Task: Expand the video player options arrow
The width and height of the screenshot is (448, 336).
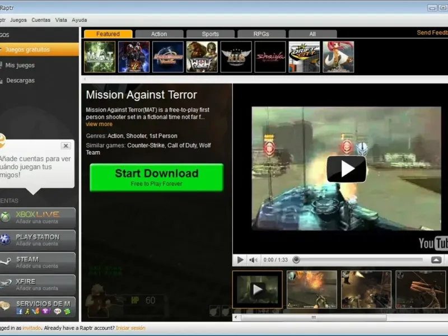Action: pyautogui.click(x=436, y=260)
